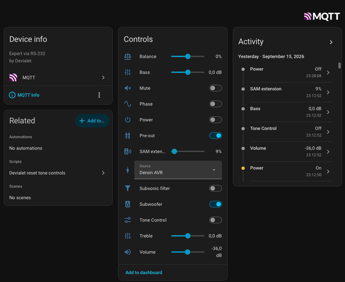The width and height of the screenshot is (345, 282).
Task: Click the Power symbol icon in Controls
Action: [128, 120]
